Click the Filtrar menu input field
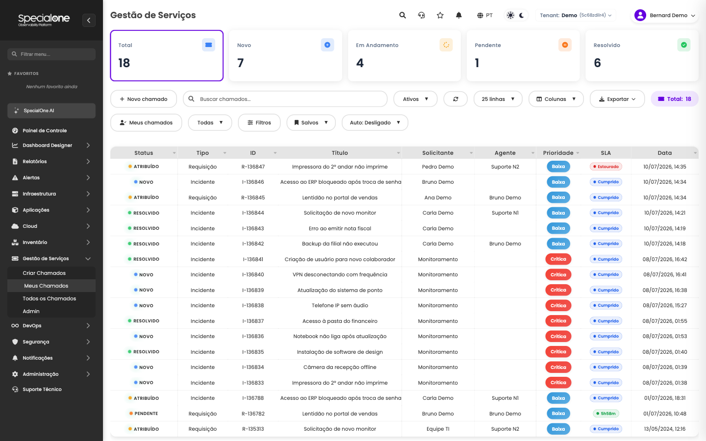 click(51, 54)
